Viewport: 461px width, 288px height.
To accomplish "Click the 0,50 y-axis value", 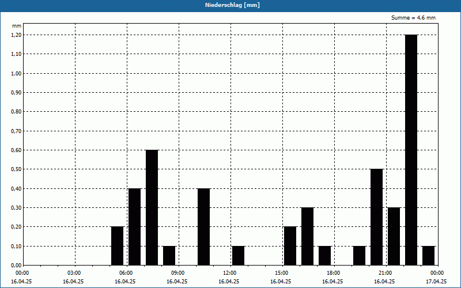I will click(x=16, y=169).
